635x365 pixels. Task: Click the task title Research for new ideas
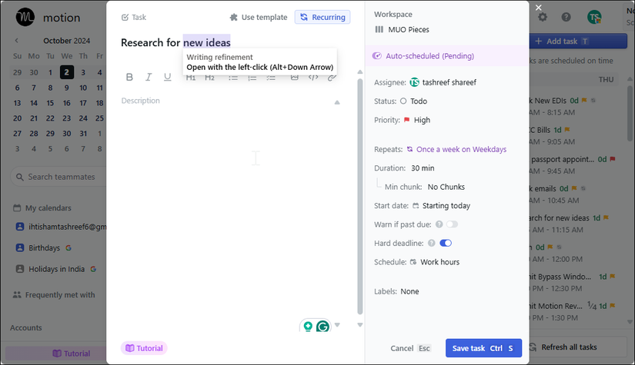click(175, 42)
